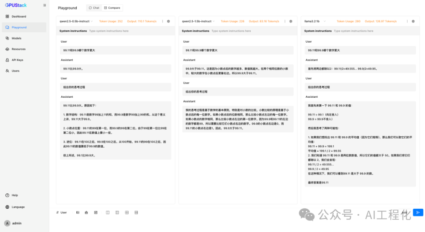Open settings gear for qwen2.5-1.5b-instruct panel
Viewport: 425px width, 232px height.
(x=291, y=21)
